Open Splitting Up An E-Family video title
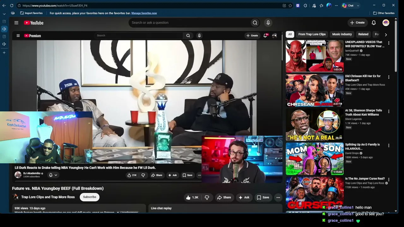The height and width of the screenshot is (227, 404). [x=362, y=146]
